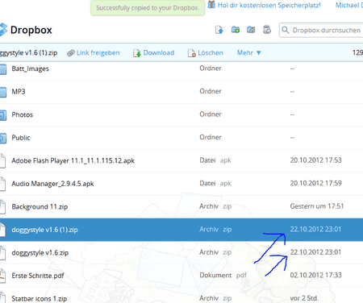Viewport: 363px width, 303px height.
Task: Open Hol dir kostenlosen Speicherplatz link
Action: [x=269, y=5]
